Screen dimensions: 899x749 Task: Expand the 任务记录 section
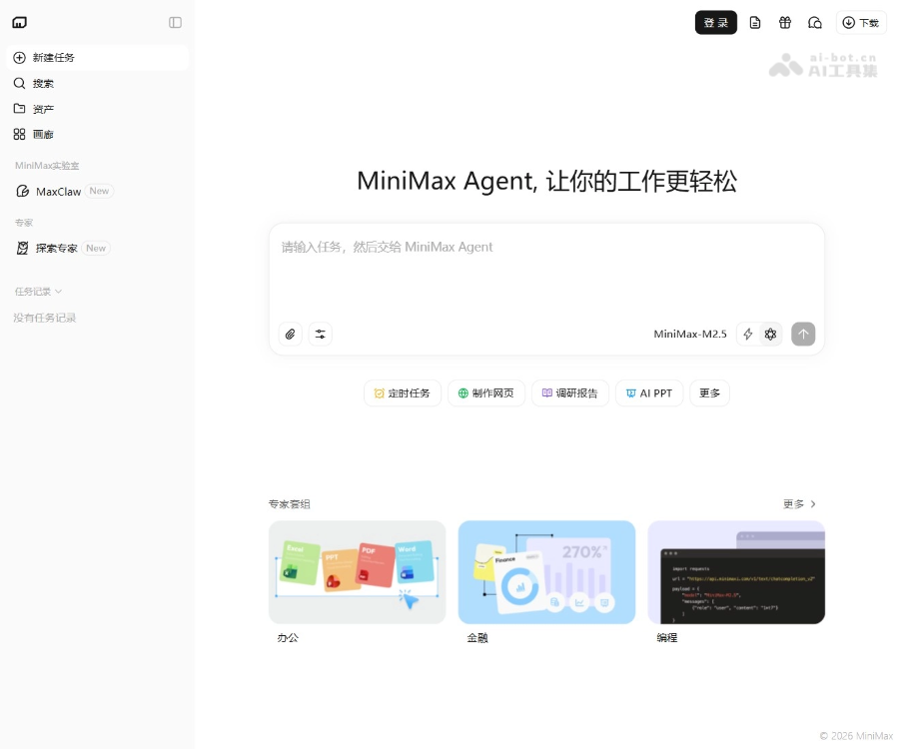[x=37, y=291]
